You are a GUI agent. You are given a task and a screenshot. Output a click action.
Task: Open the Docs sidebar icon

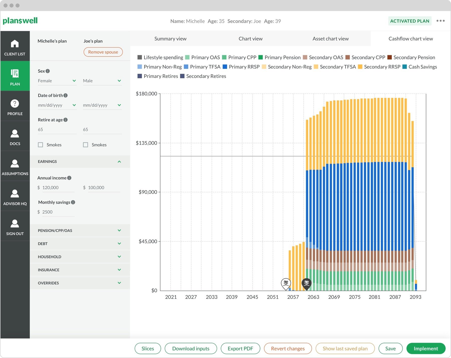(x=15, y=133)
